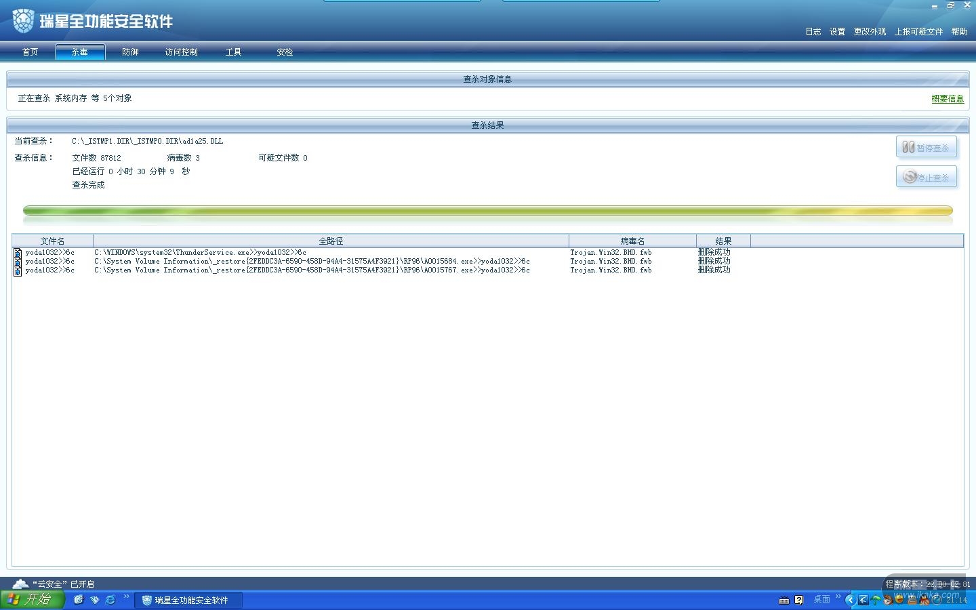Select the path C:\WINDOWS\system32\ThunderService.exe
The image size is (976, 610).
201,253
